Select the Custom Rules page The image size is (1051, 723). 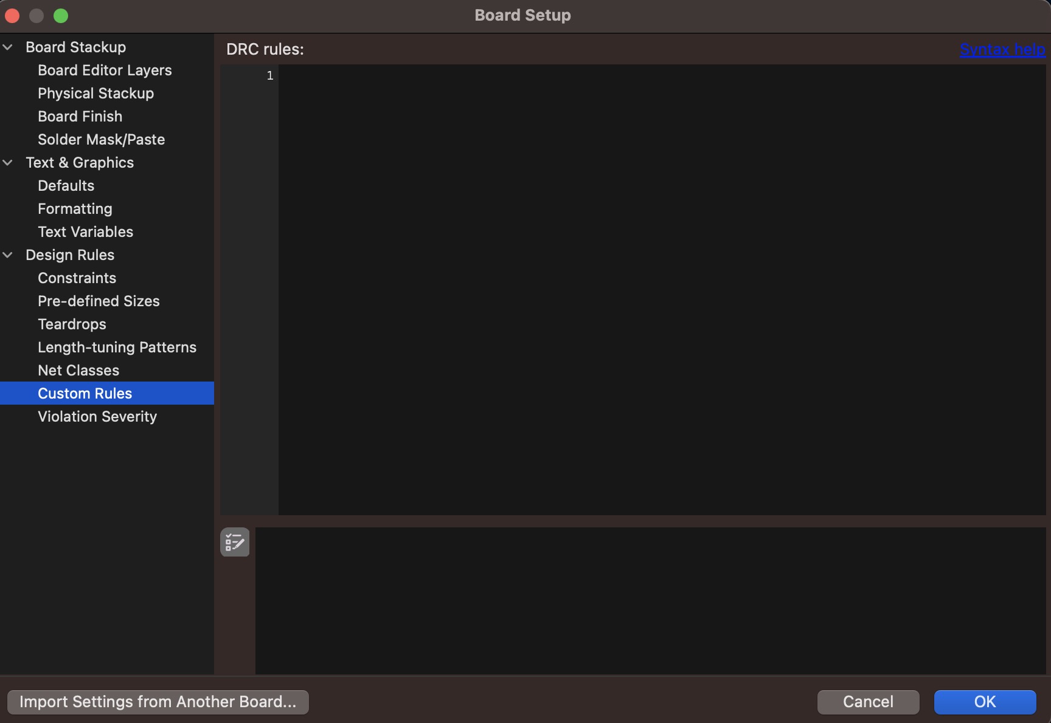point(107,393)
